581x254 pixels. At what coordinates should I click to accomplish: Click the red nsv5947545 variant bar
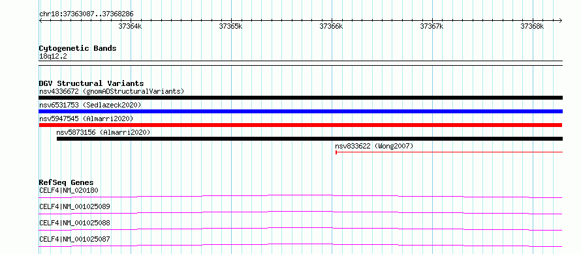[300, 125]
